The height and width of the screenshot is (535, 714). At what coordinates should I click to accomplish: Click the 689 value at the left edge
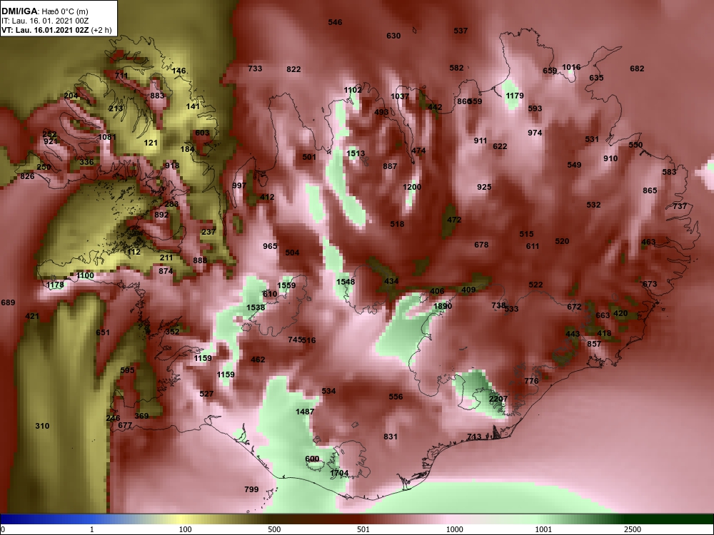[8, 302]
